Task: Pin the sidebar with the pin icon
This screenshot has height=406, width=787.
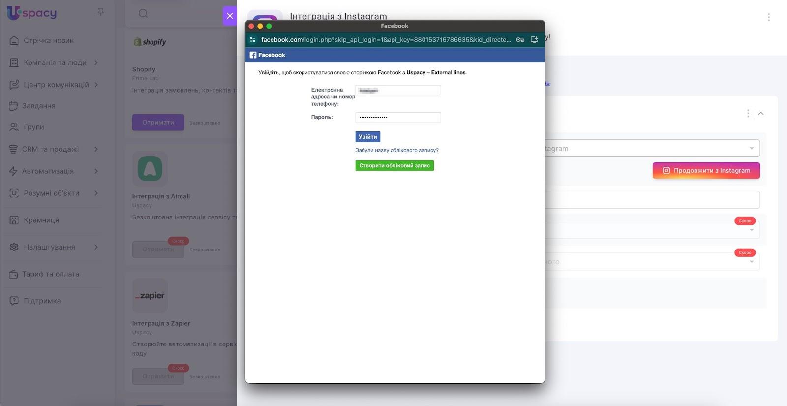Action: click(101, 12)
